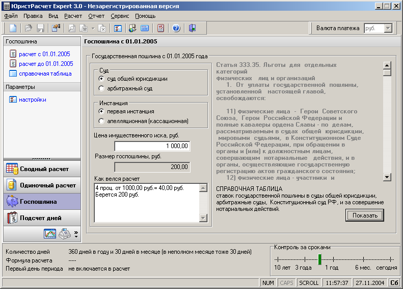Switch to Госпошлина section
The width and height of the screenshot is (403, 289).
tap(42, 201)
